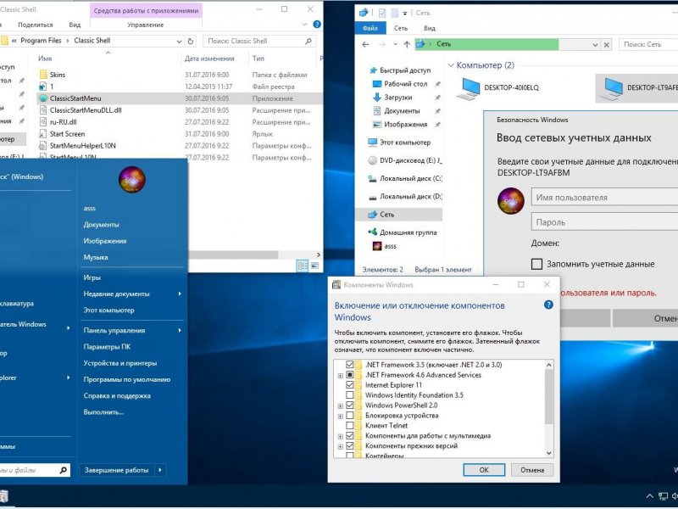
Task: Expand the .NET Framework 4.6 Advanced Services node
Action: click(341, 375)
